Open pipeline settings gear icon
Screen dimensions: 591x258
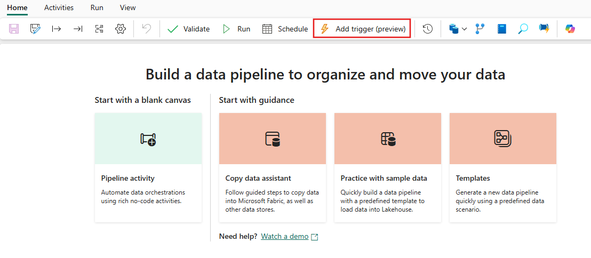coord(120,29)
